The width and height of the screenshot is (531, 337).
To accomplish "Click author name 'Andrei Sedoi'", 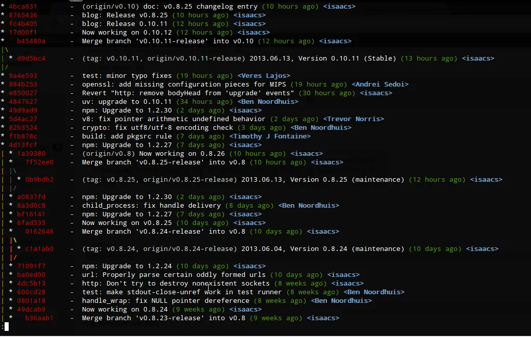I will point(380,85).
